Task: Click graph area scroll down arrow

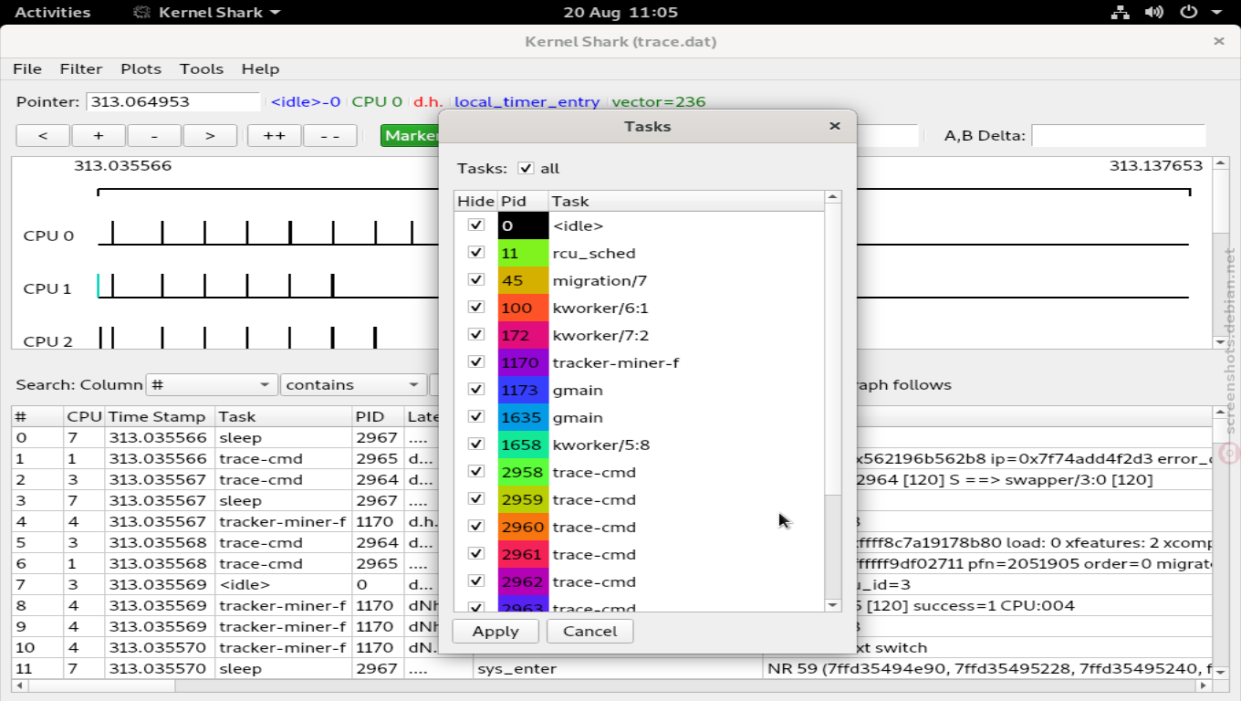Action: (1221, 342)
